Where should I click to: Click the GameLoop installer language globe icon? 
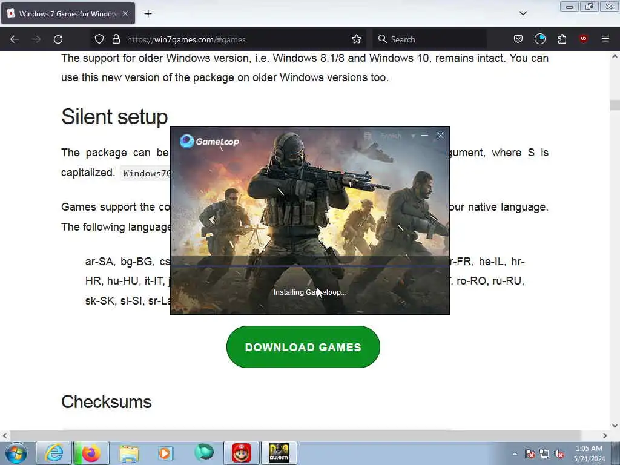click(368, 136)
